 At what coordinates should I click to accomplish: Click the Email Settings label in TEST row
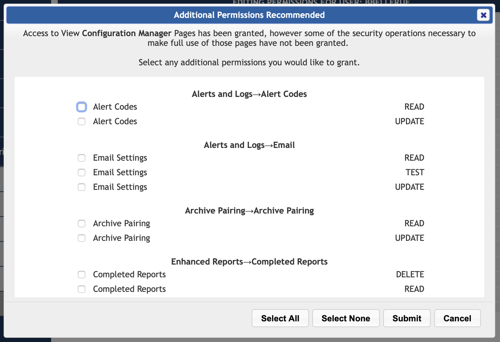click(120, 172)
